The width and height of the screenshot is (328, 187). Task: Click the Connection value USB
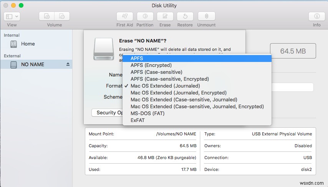tap(308, 158)
